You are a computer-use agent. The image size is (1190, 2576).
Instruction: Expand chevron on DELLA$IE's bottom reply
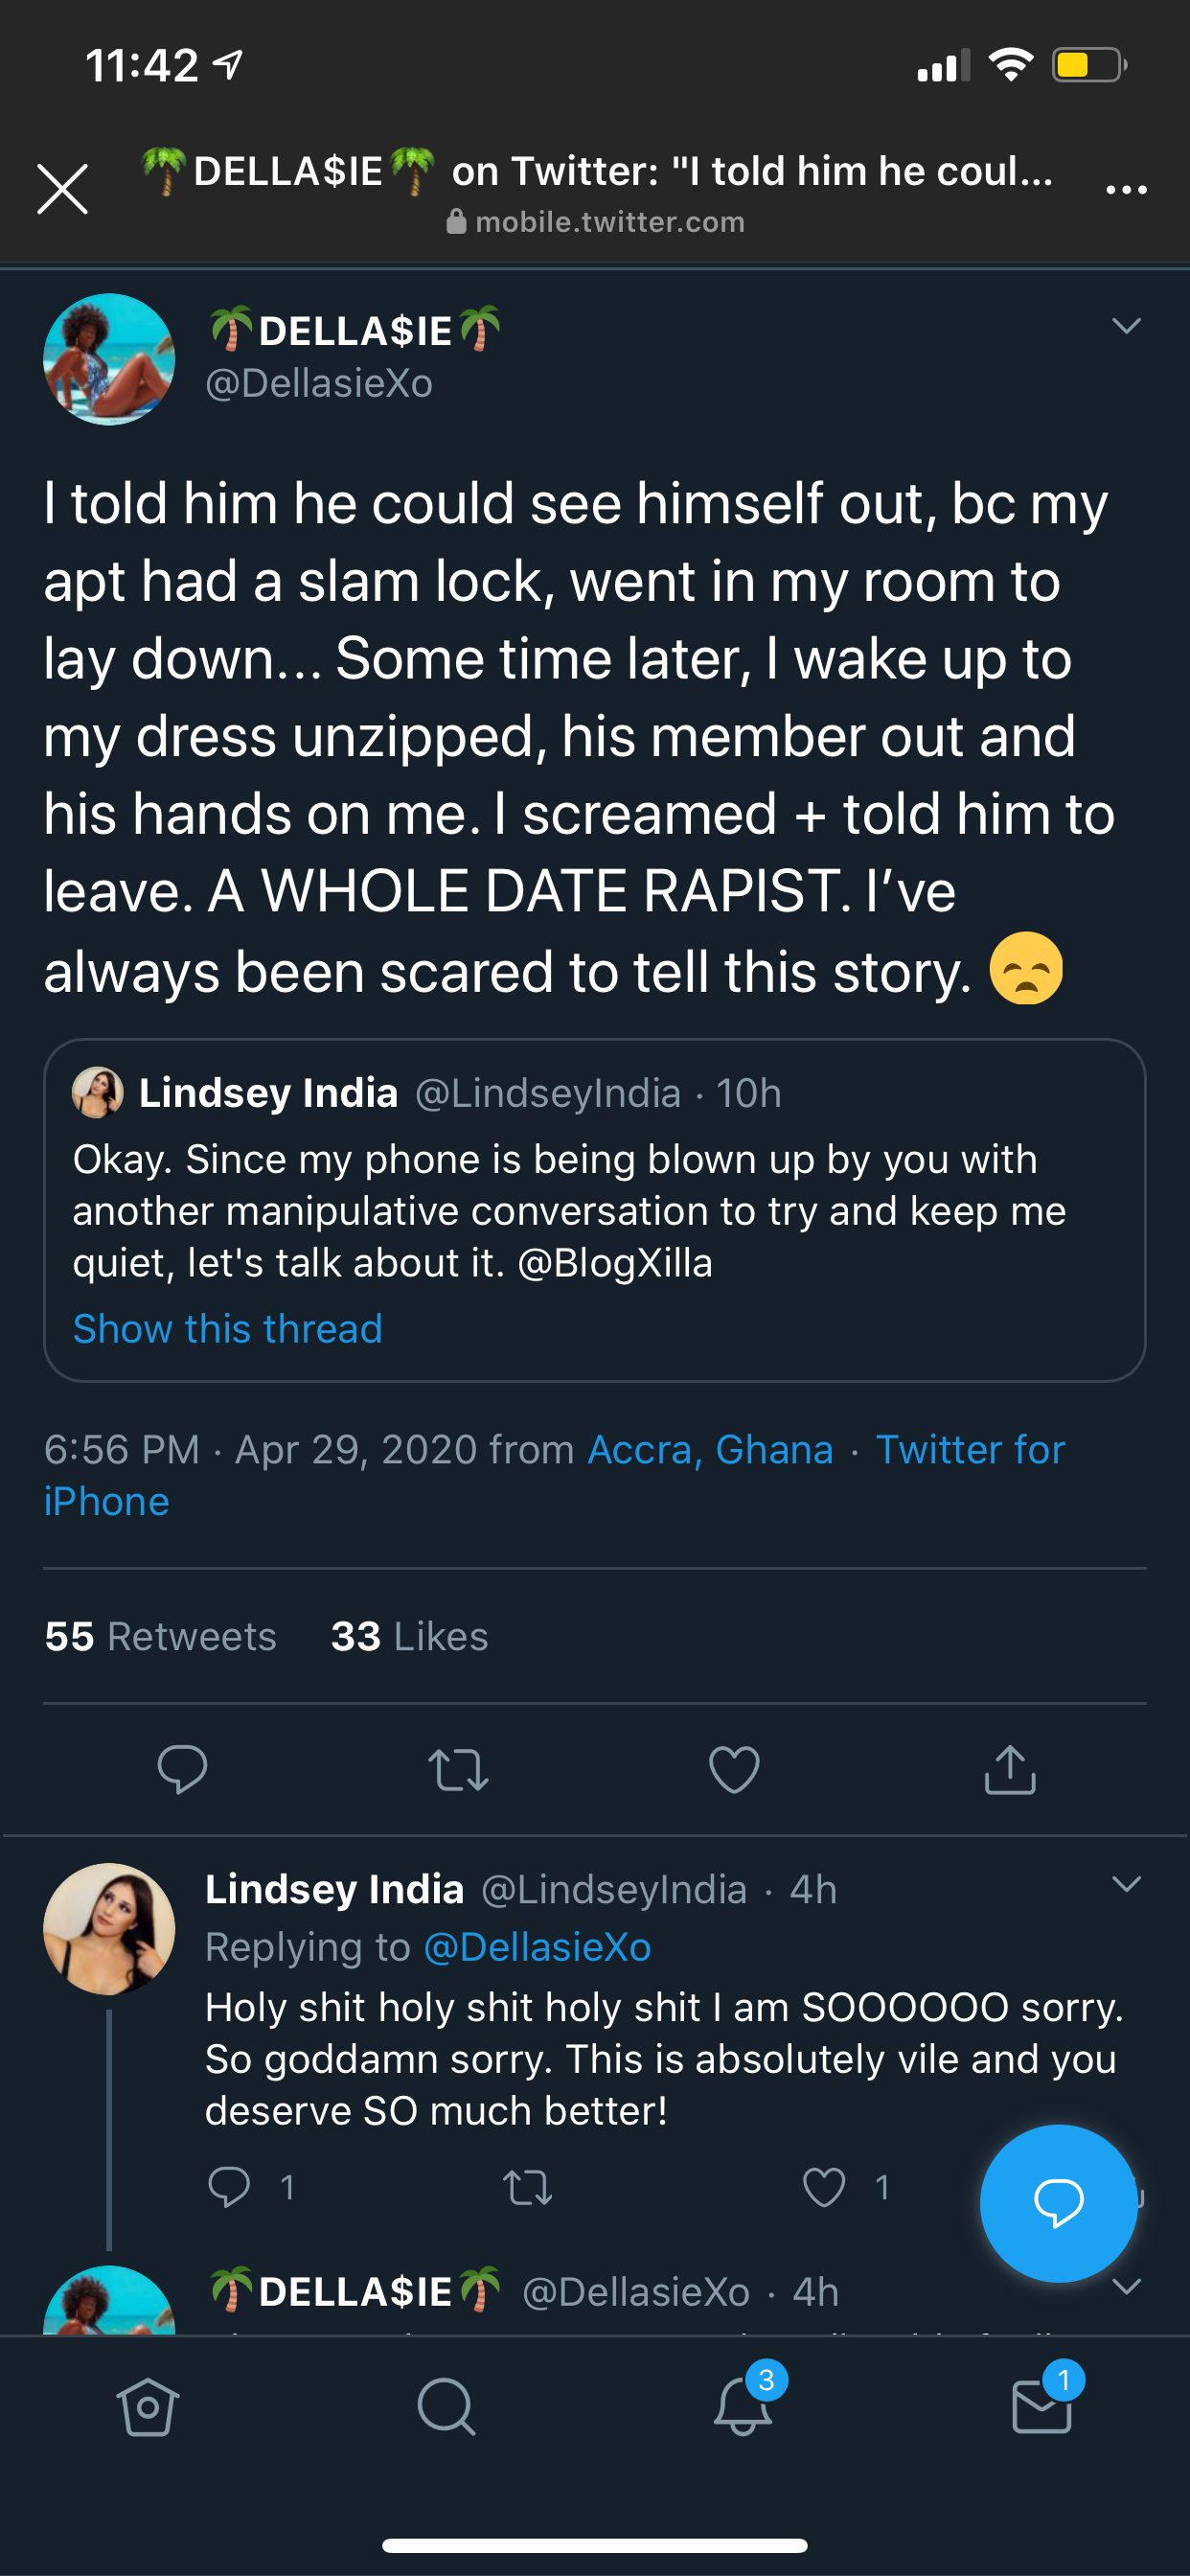[1126, 2286]
